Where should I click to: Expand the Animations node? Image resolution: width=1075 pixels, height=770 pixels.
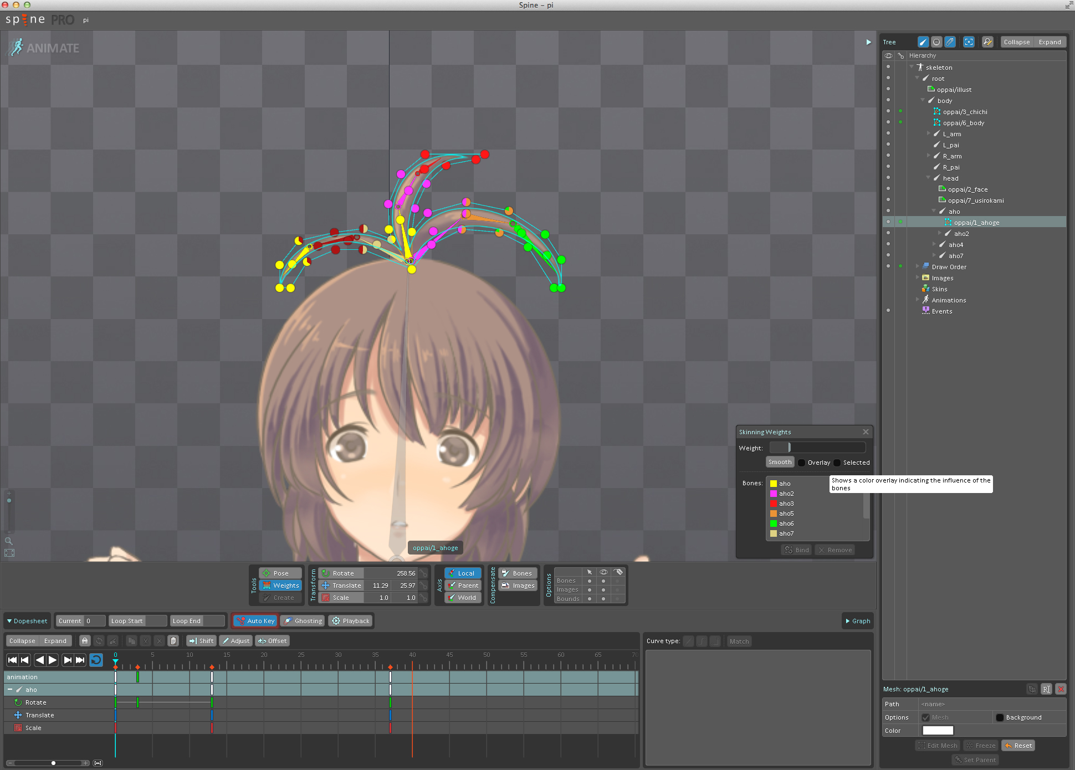(x=918, y=300)
